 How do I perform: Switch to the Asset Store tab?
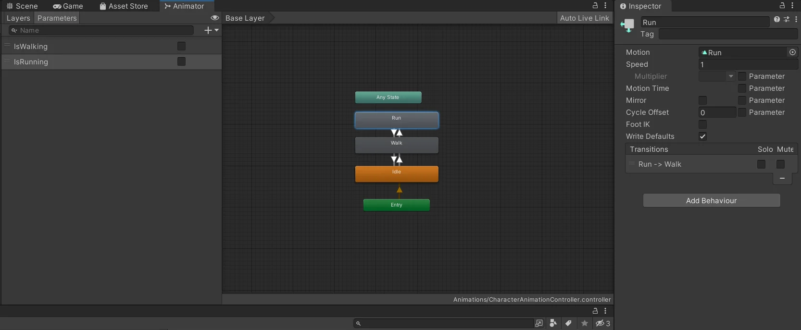click(124, 6)
